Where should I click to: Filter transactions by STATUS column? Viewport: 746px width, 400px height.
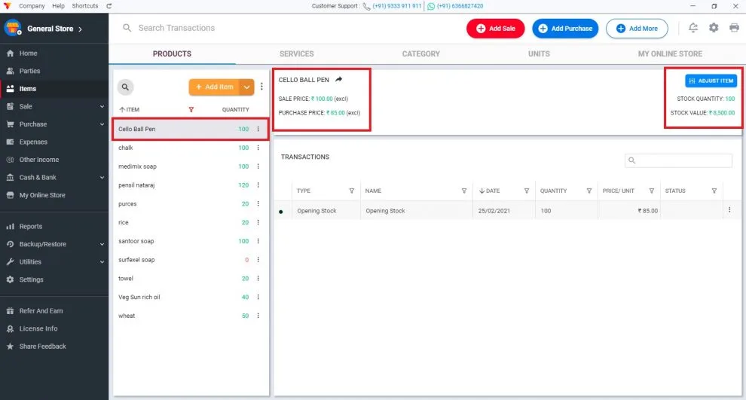[714, 191]
